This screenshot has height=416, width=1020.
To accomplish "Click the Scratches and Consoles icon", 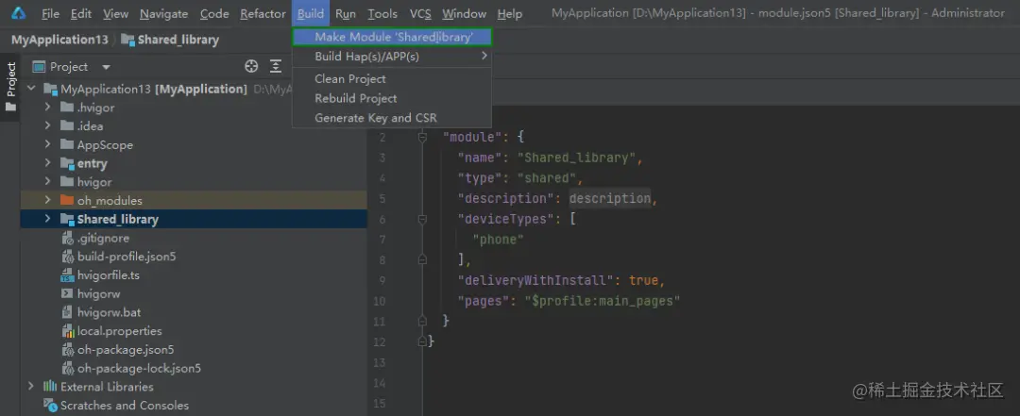I will [x=50, y=405].
